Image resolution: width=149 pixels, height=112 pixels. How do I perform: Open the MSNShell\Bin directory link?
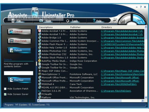pyautogui.click(x=119, y=84)
